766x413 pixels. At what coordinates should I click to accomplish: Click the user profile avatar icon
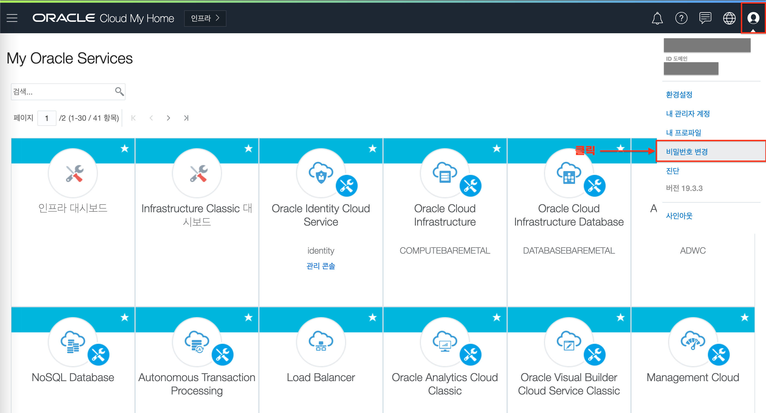pyautogui.click(x=753, y=18)
